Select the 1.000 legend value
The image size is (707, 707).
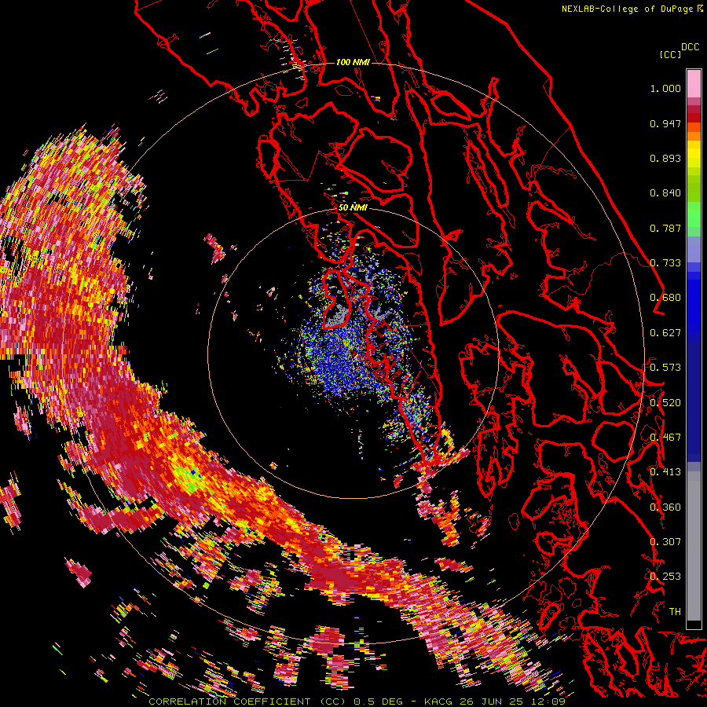tap(665, 88)
